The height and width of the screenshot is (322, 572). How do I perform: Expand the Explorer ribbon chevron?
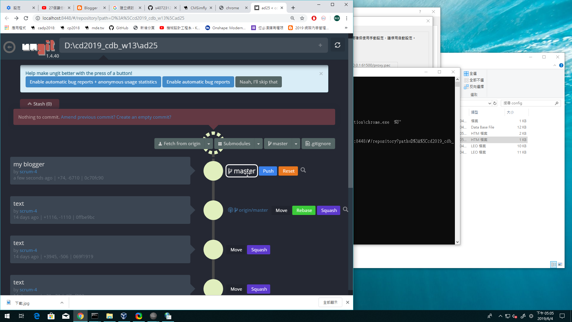(x=555, y=65)
